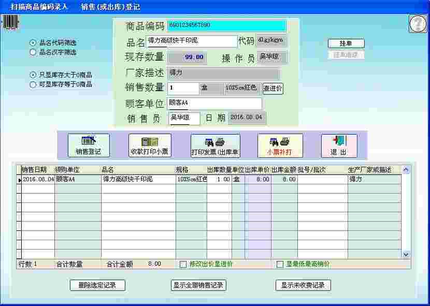Open the 销售(或出库)登记 menu
The width and height of the screenshot is (430, 306).
click(110, 6)
